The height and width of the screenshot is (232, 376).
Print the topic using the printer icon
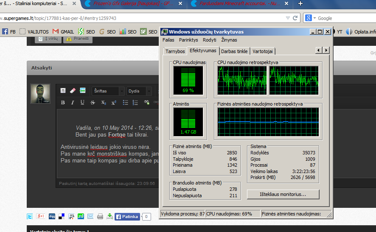tap(100, 217)
